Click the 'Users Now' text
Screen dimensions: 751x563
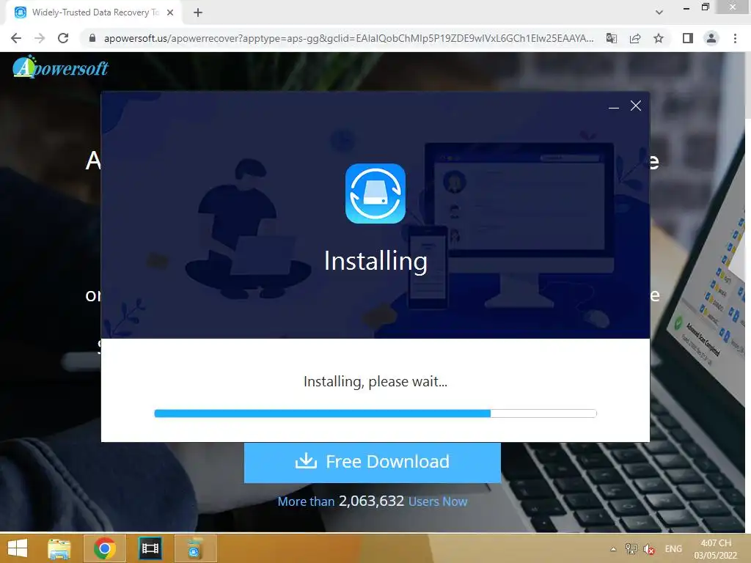438,501
